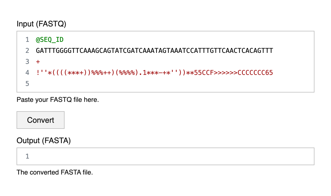
Task: Select line number 2 in the input gutter
Action: 27,51
